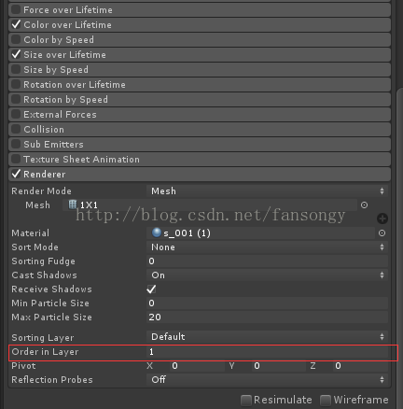
Task: Open the Render Mode dropdown showing Mesh
Action: 267,191
